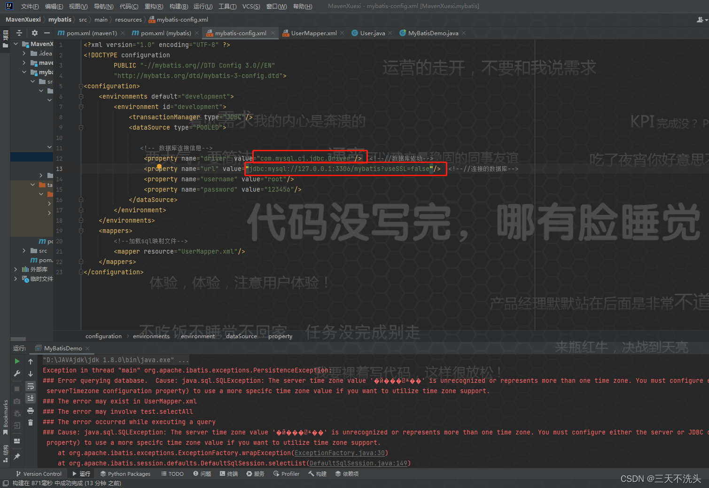The image size is (709, 488).
Task: Toggle scroll to end in console
Action: tap(31, 398)
